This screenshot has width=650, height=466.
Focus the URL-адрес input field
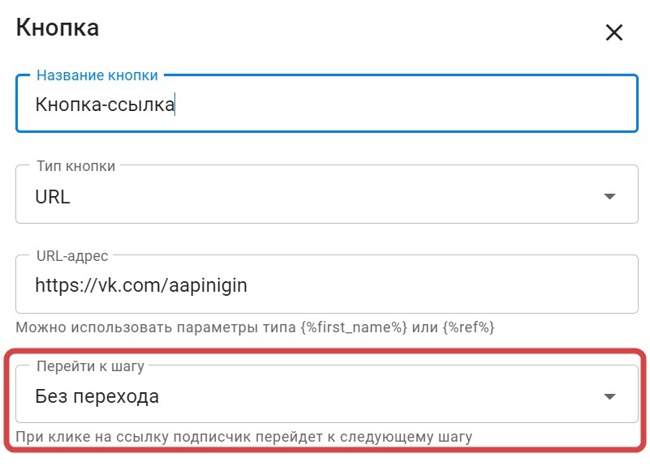tap(406, 285)
